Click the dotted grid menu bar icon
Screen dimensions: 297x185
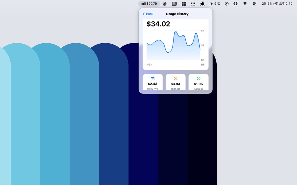point(193,4)
